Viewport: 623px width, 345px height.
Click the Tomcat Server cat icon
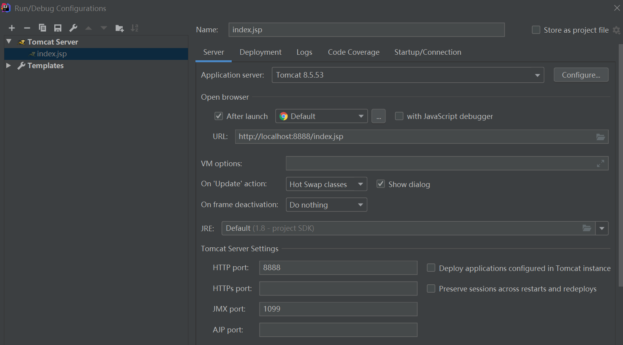coord(22,42)
